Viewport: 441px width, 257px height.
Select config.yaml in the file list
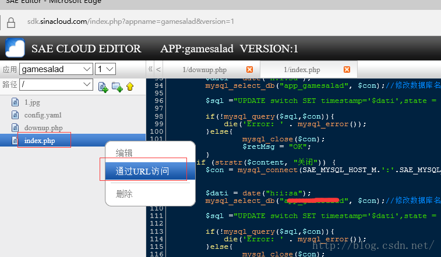point(43,115)
